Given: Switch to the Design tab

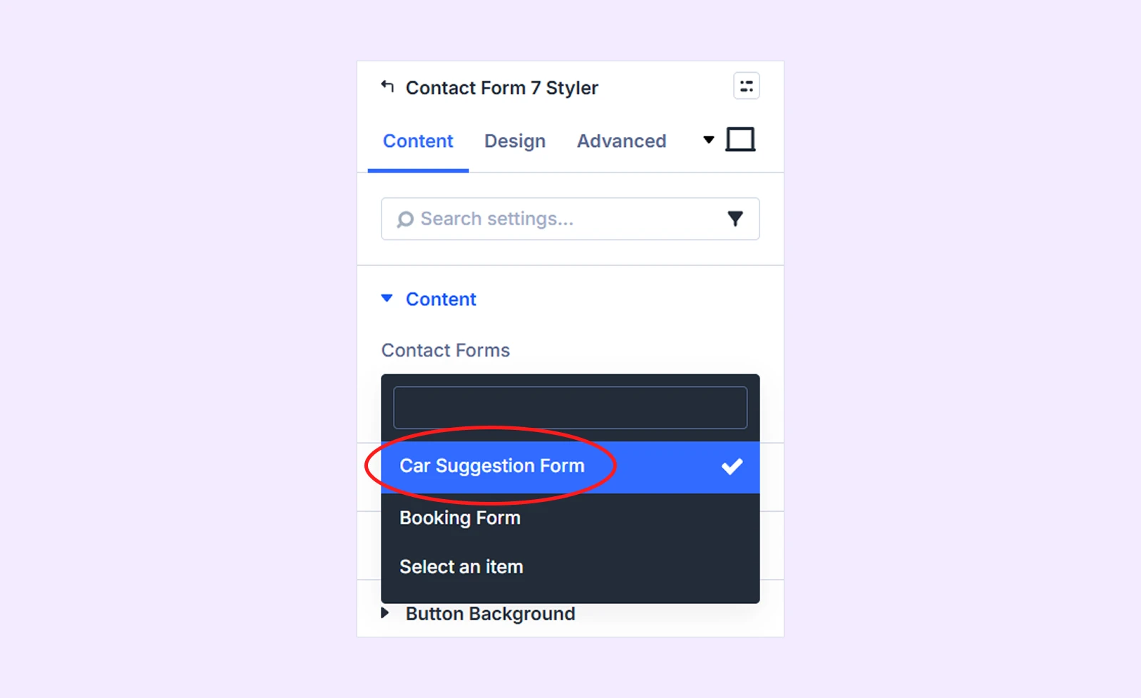Looking at the screenshot, I should tap(515, 141).
